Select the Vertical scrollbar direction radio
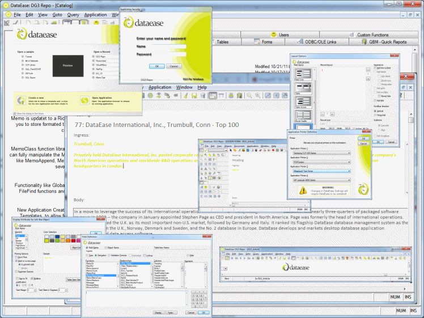This screenshot has width=424, height=318. click(x=375, y=111)
